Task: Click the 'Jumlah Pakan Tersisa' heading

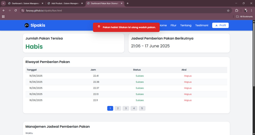Action: click(44, 38)
